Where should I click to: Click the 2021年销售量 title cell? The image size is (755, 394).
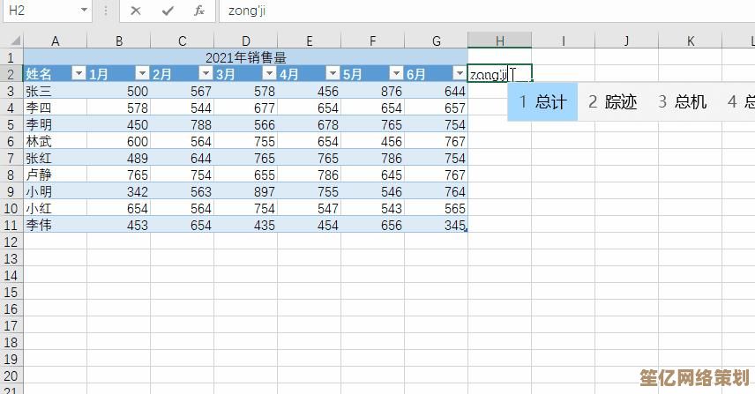(x=245, y=57)
